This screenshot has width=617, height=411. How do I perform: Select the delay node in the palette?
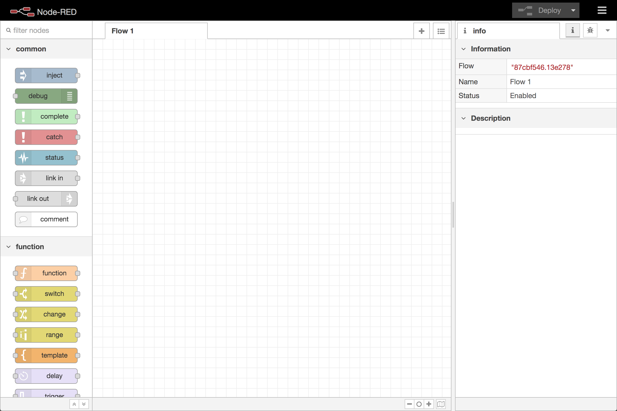click(46, 376)
